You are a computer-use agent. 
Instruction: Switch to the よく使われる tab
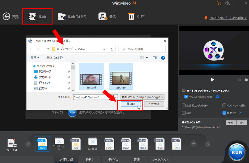click(66, 160)
